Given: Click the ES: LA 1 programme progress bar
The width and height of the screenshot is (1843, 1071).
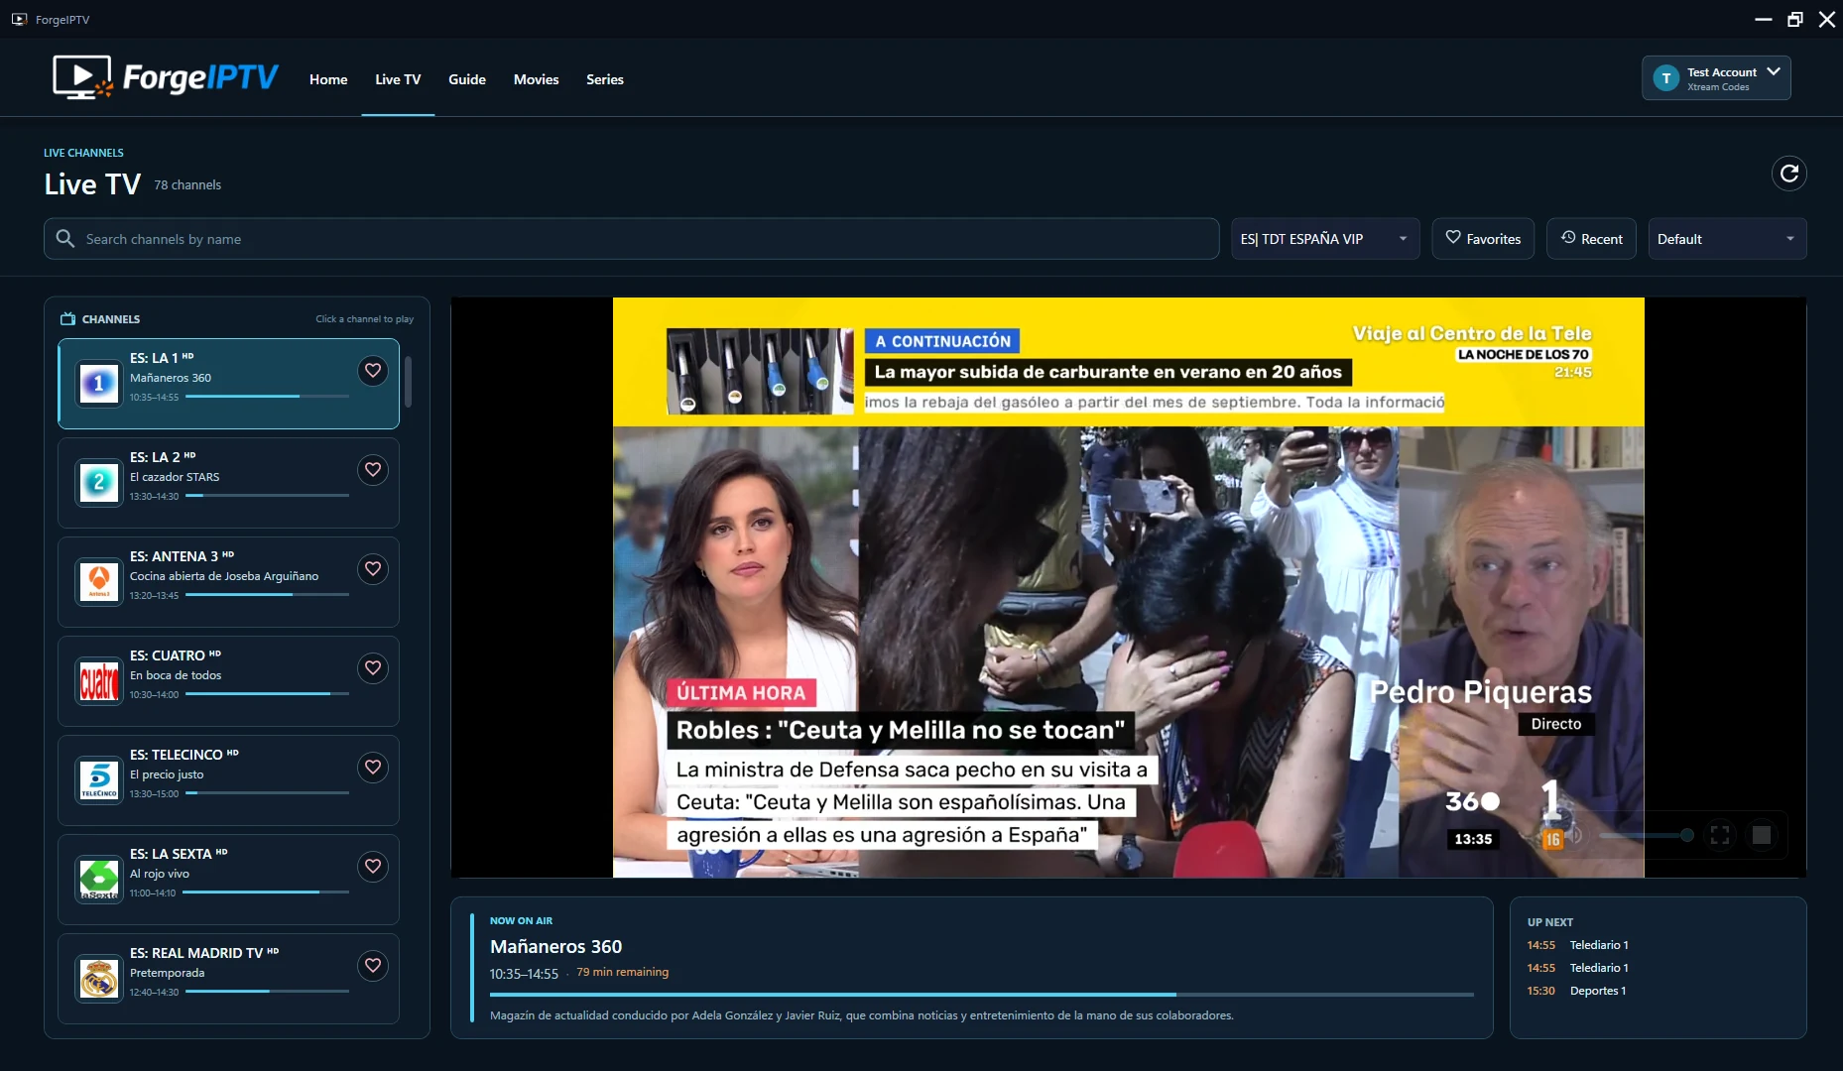Looking at the screenshot, I should pos(267,397).
